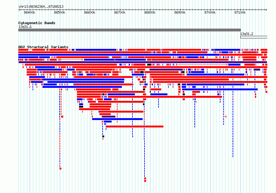Select the long red variant under the 86700k–86900k region at bottom

(135, 127)
